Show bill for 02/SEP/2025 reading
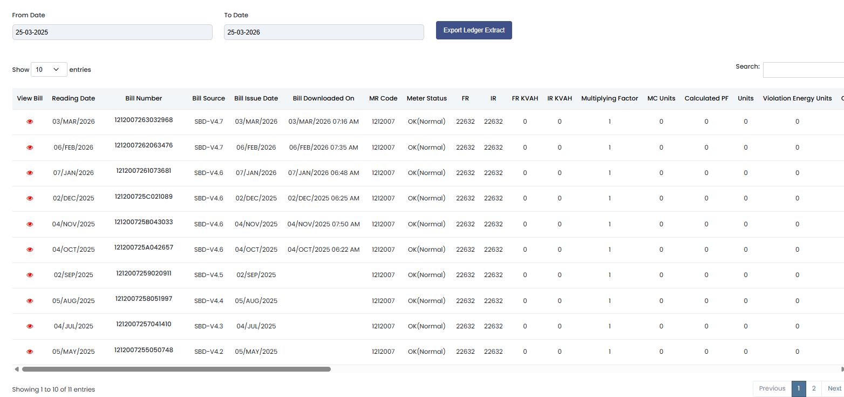 (x=30, y=275)
